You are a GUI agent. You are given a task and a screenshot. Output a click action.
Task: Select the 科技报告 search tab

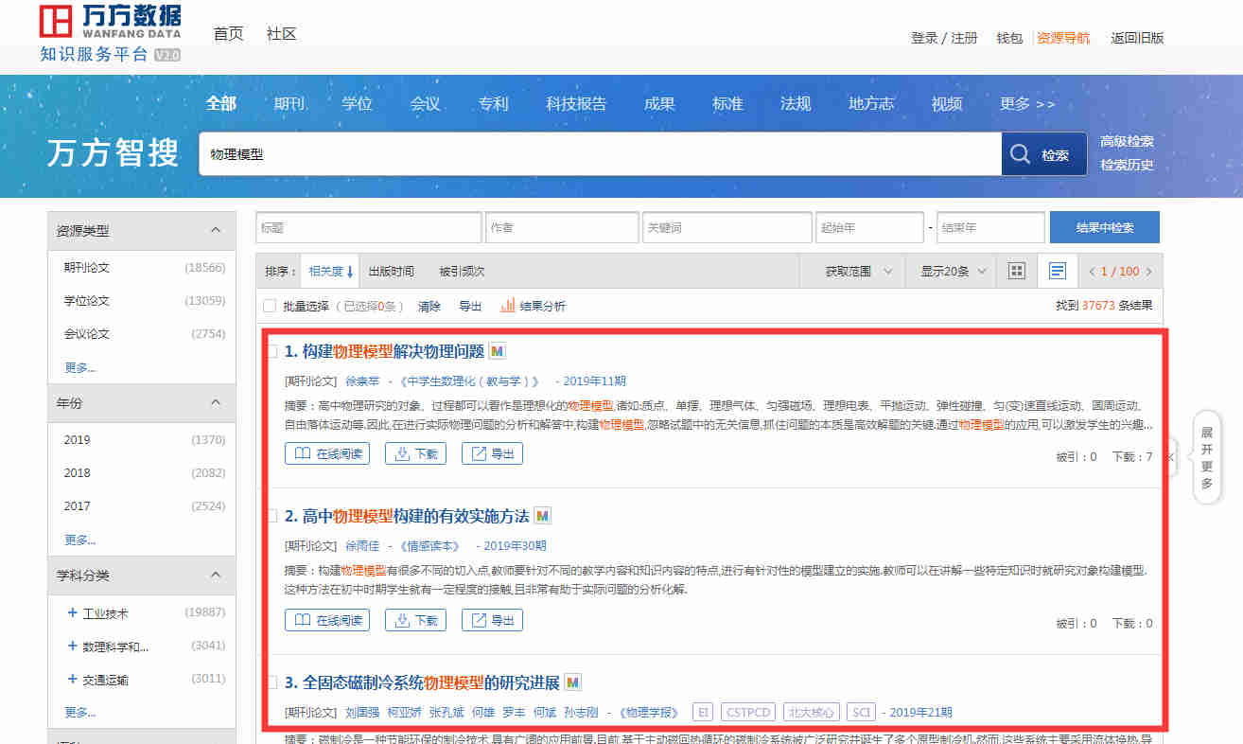(x=576, y=104)
